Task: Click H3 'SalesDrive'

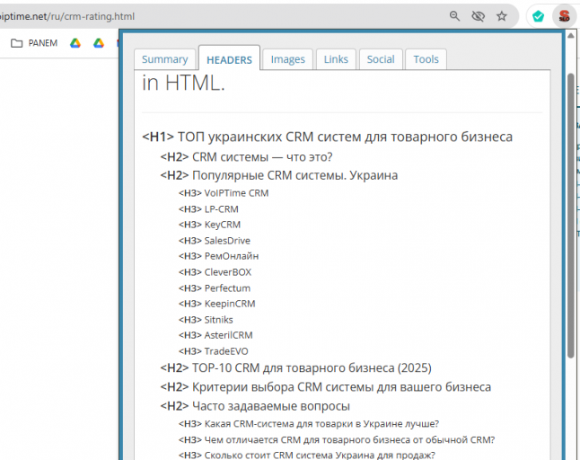Action: tap(215, 241)
